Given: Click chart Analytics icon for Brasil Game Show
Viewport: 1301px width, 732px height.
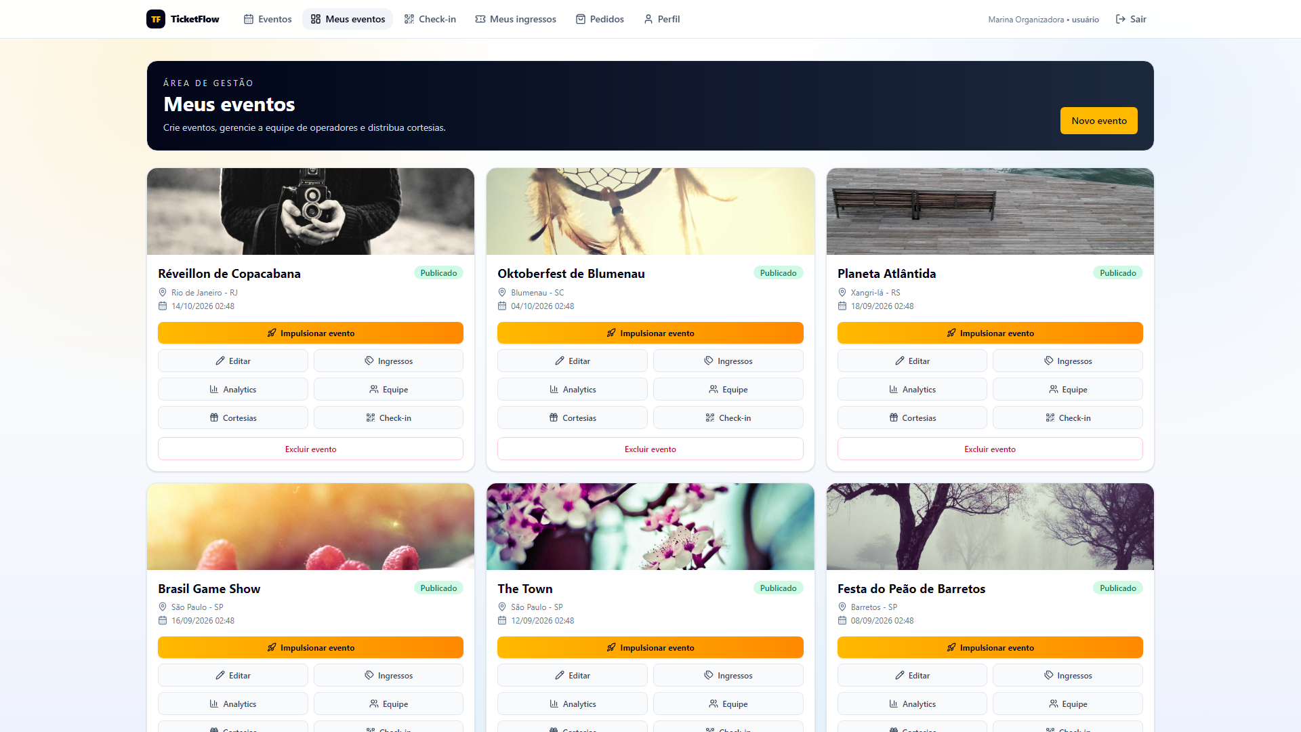Looking at the screenshot, I should pyautogui.click(x=214, y=704).
